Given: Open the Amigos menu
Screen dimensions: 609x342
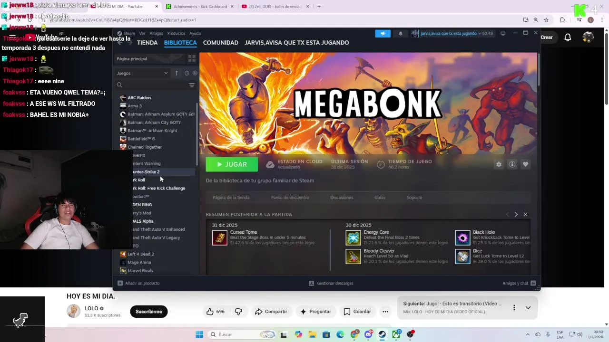Looking at the screenshot, I should click(x=156, y=34).
